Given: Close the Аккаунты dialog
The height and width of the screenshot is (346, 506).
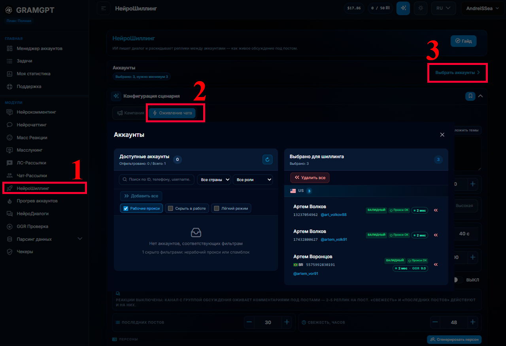Looking at the screenshot, I should pos(442,135).
